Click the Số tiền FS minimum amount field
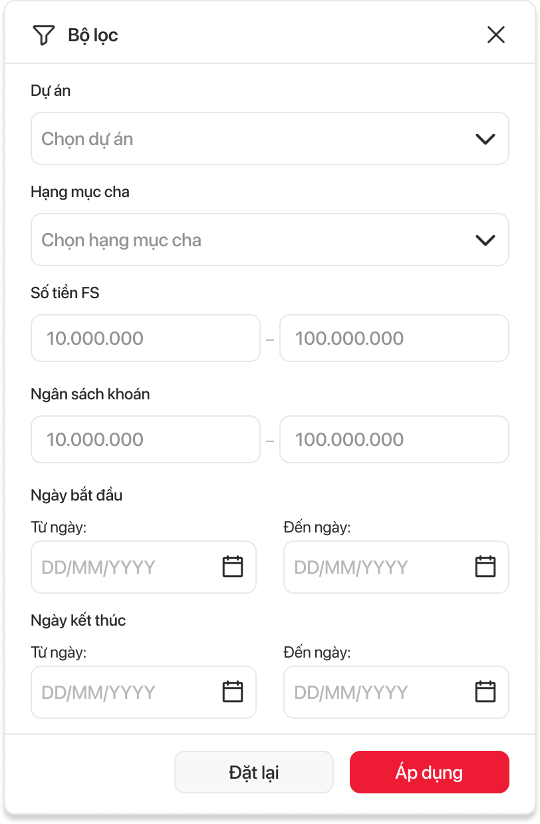Screen dimensions: 540x824 pos(145,338)
